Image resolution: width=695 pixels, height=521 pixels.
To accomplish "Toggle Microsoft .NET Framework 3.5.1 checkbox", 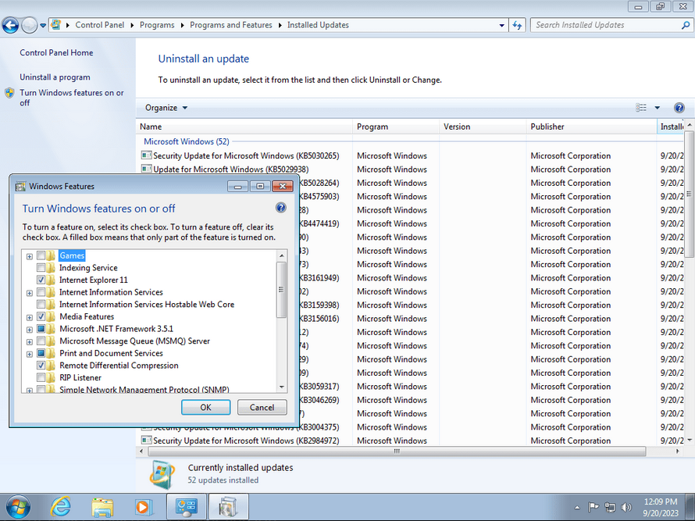I will 41,329.
